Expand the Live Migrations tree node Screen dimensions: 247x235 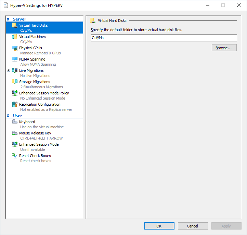tap(8, 70)
